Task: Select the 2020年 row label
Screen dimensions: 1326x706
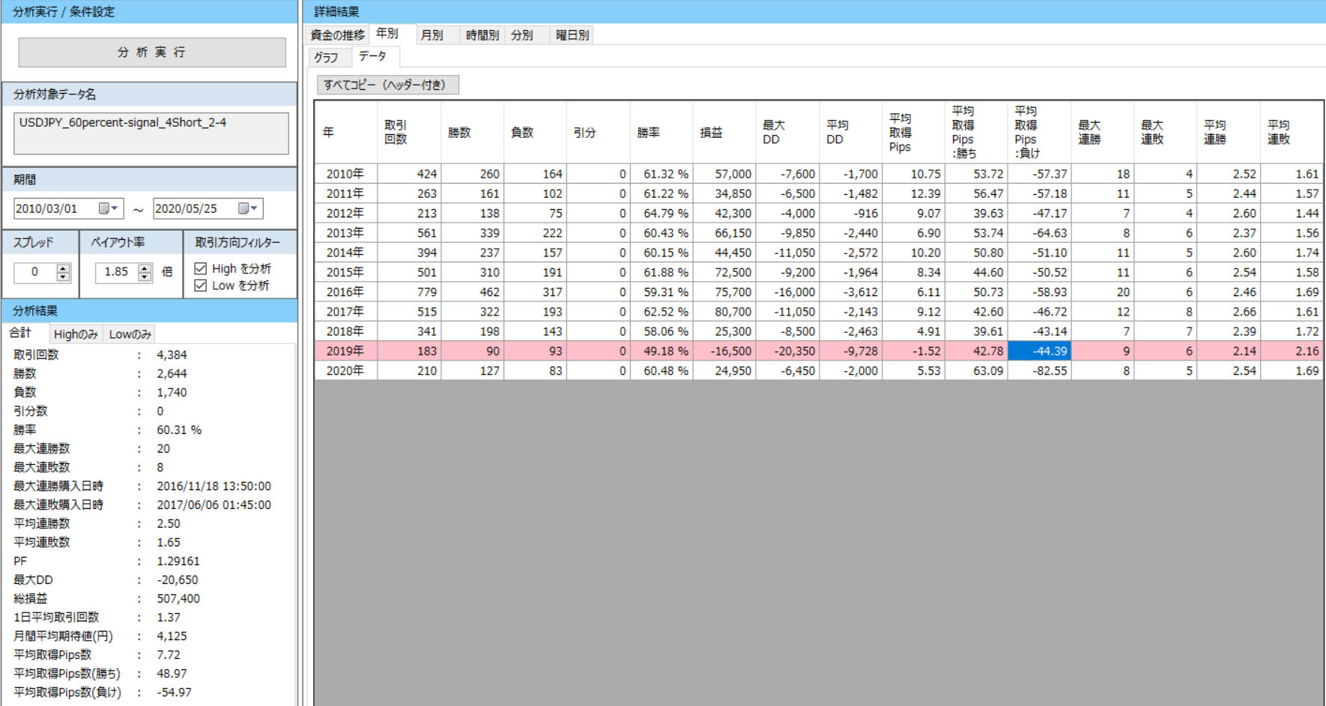Action: [x=345, y=370]
